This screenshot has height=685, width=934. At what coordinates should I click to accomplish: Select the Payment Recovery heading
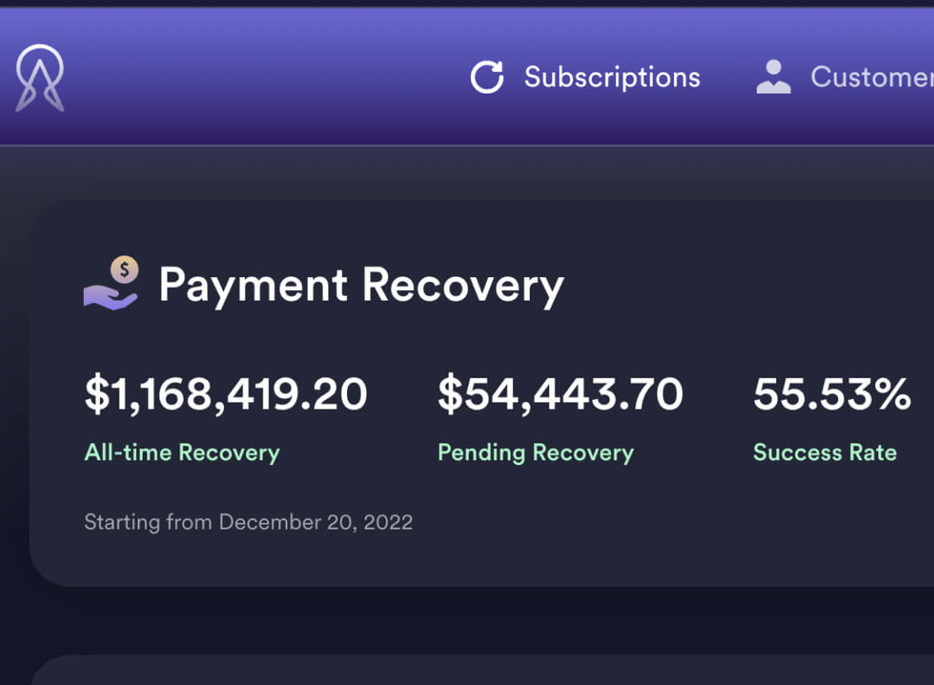(x=361, y=286)
